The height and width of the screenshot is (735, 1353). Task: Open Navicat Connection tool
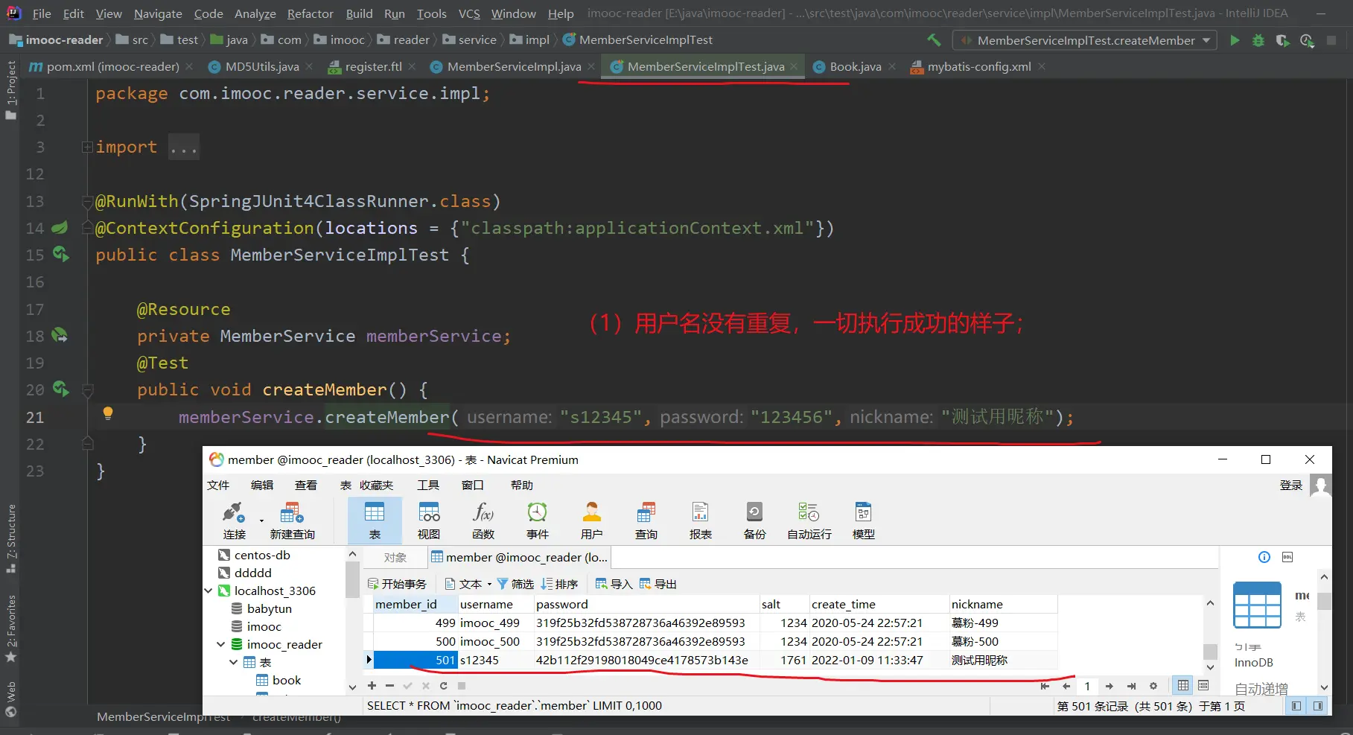click(234, 520)
